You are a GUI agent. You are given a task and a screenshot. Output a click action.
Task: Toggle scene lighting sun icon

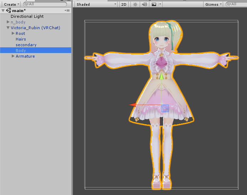click(135, 4)
